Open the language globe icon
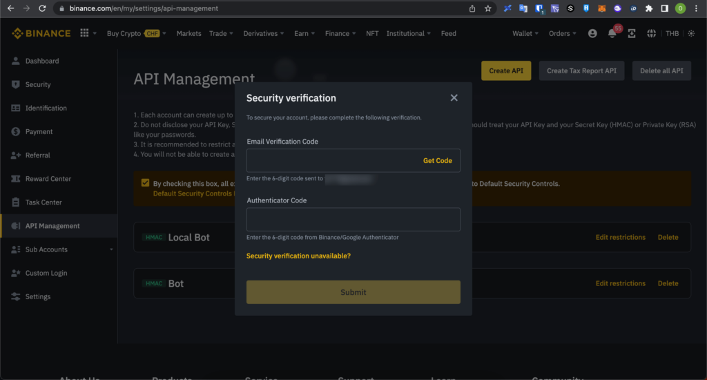The image size is (707, 380). tap(652, 33)
